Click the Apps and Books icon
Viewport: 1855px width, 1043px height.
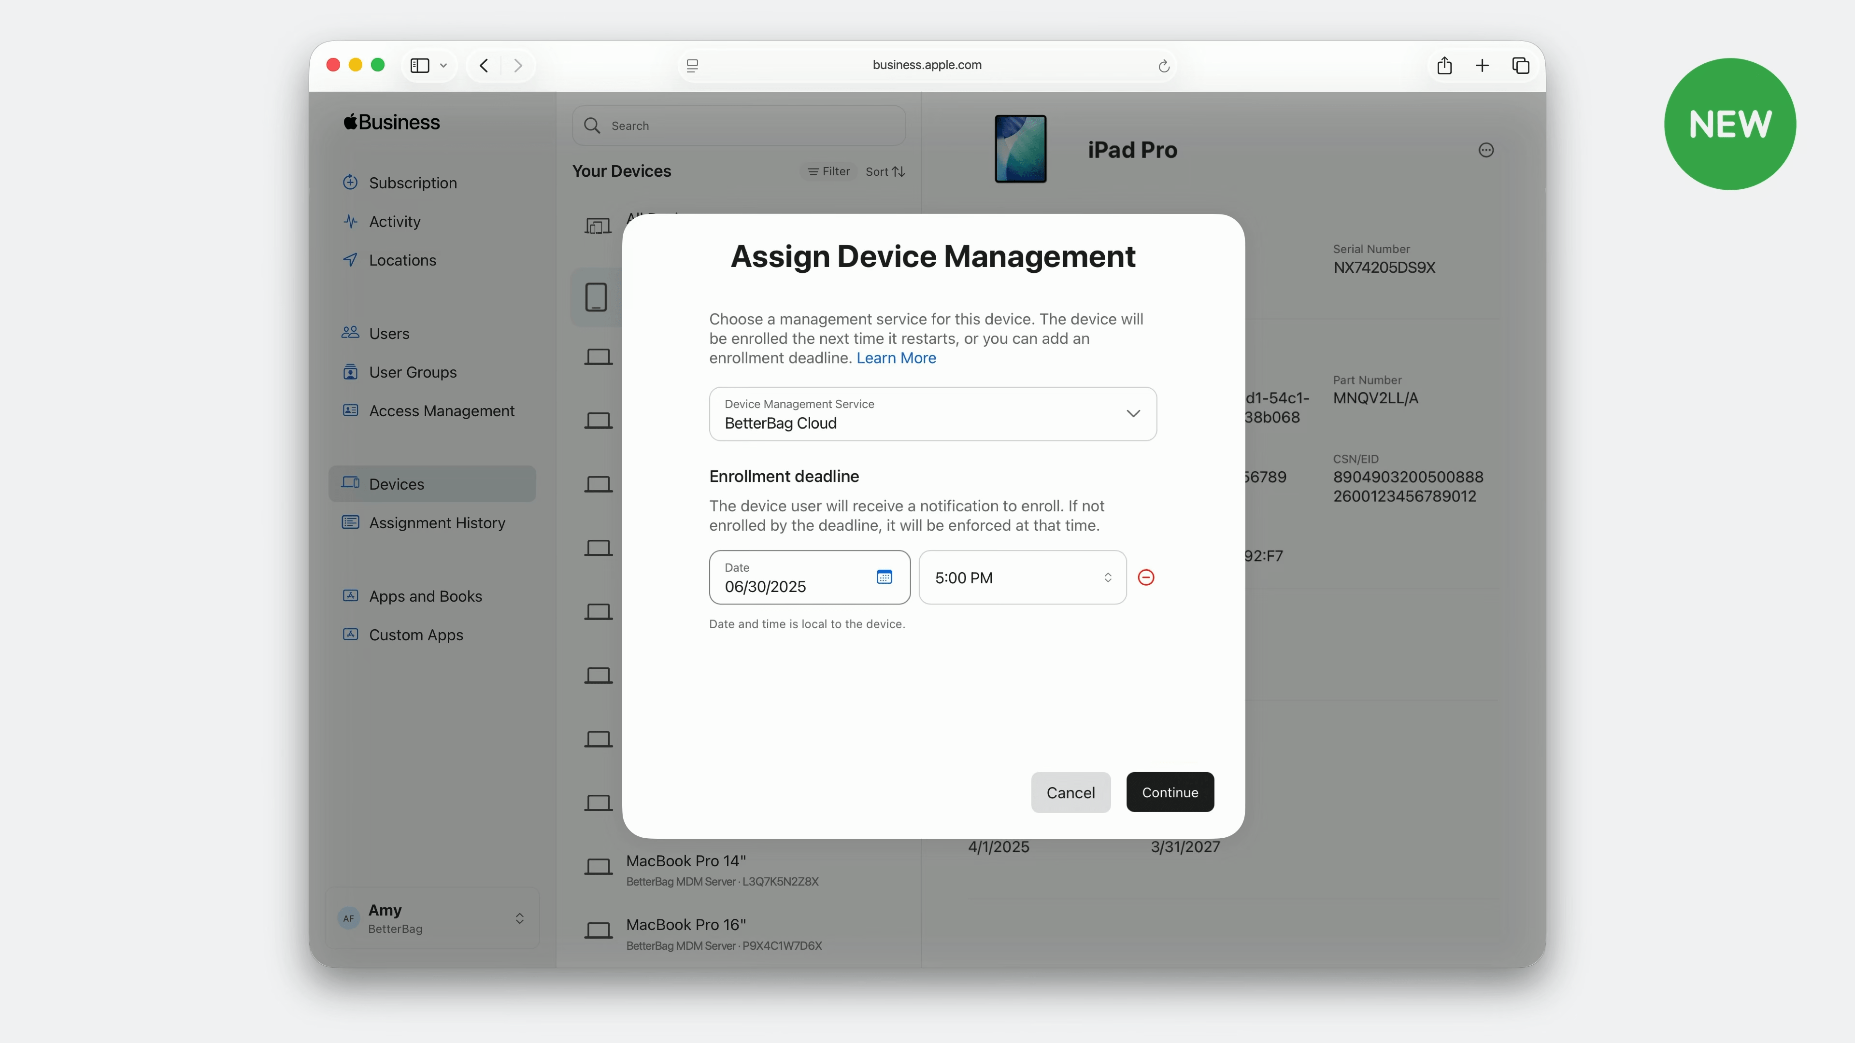pos(350,596)
